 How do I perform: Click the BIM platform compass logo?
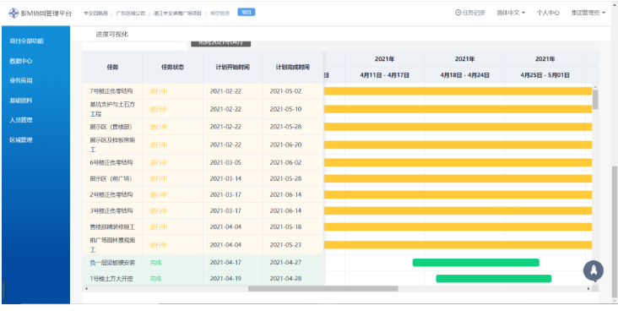[x=14, y=13]
